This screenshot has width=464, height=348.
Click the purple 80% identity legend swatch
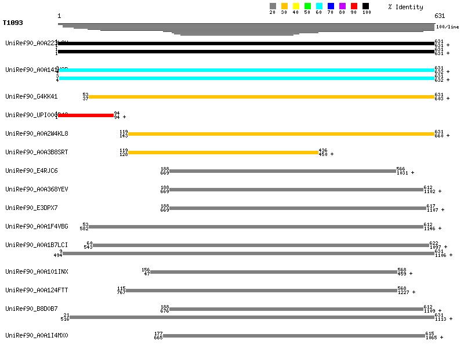[342, 6]
